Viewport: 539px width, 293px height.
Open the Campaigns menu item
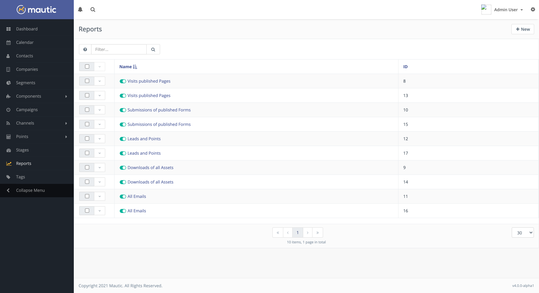point(27,110)
